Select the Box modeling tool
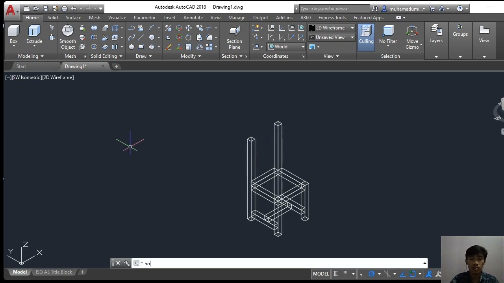504x283 pixels. coord(13,34)
